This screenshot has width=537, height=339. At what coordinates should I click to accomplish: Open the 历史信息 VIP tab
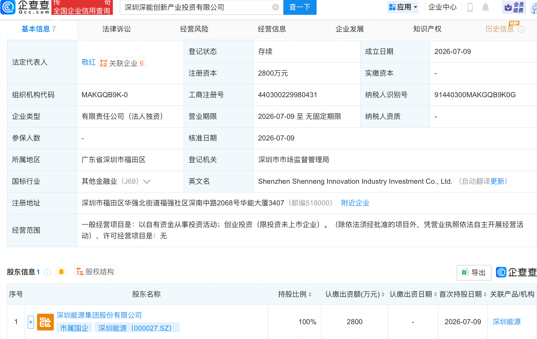500,29
